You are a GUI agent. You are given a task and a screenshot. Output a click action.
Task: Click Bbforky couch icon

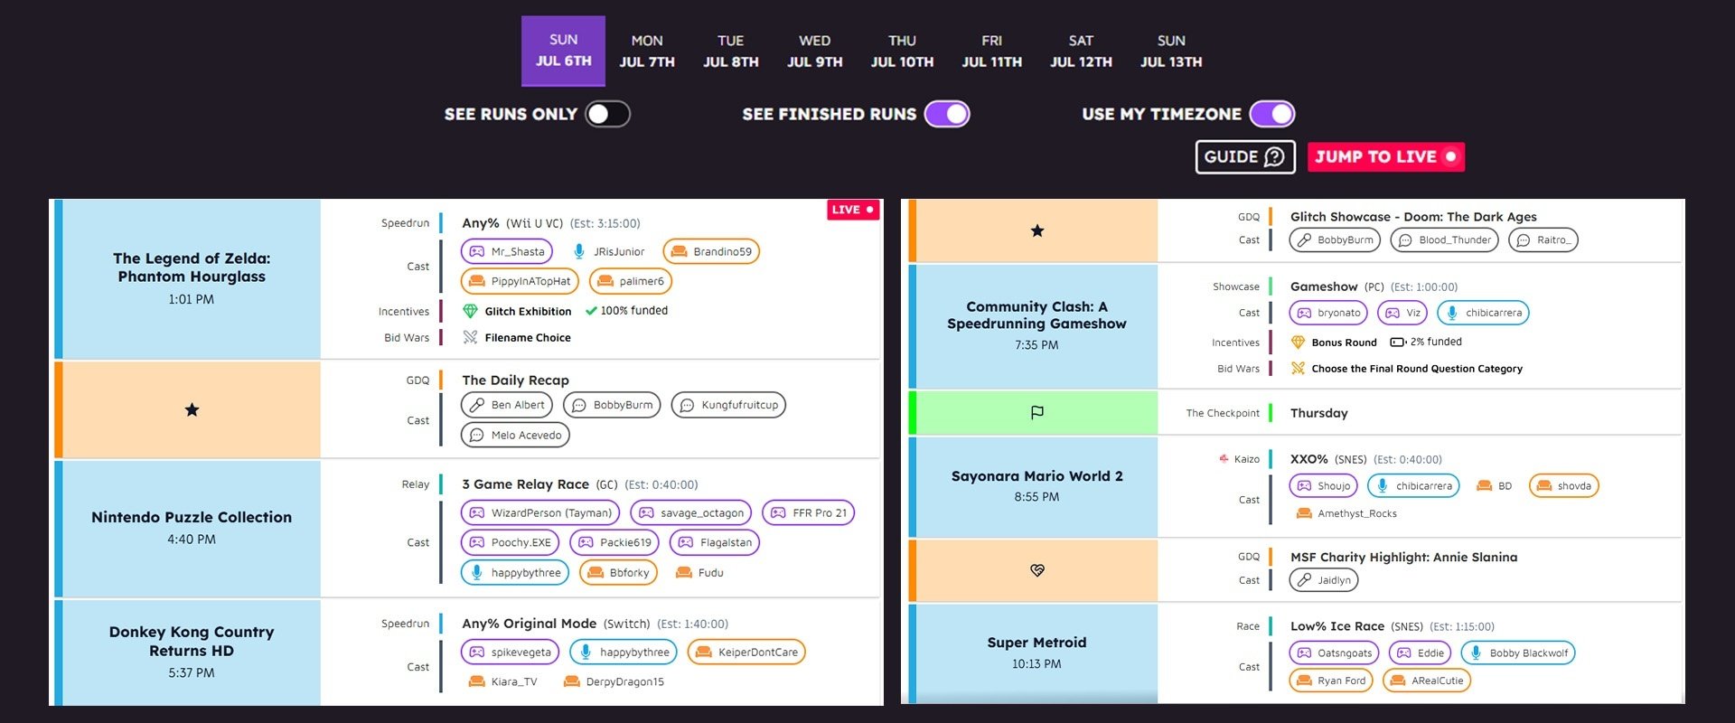pyautogui.click(x=595, y=572)
